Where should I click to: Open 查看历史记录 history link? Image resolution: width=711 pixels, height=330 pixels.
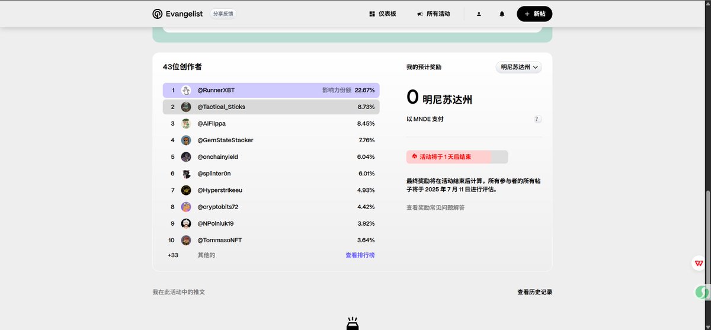[534, 292]
